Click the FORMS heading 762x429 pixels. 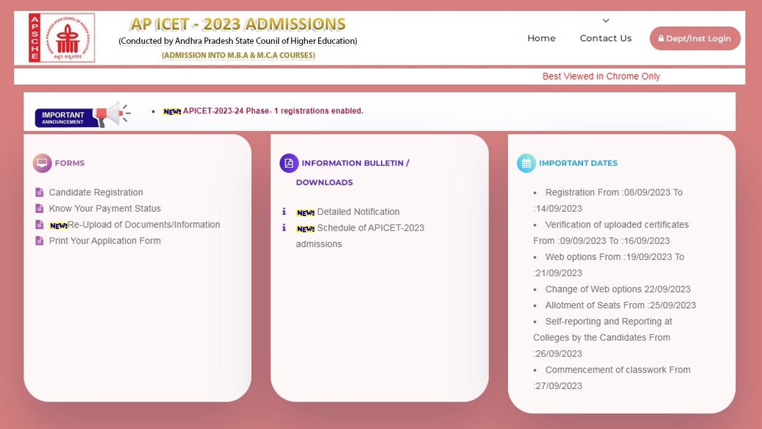tap(70, 163)
